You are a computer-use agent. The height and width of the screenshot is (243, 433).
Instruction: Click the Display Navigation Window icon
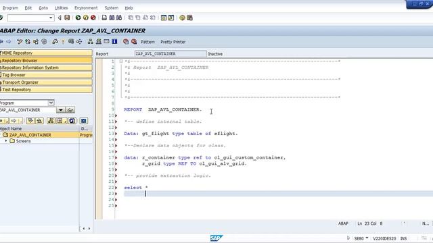click(x=98, y=42)
